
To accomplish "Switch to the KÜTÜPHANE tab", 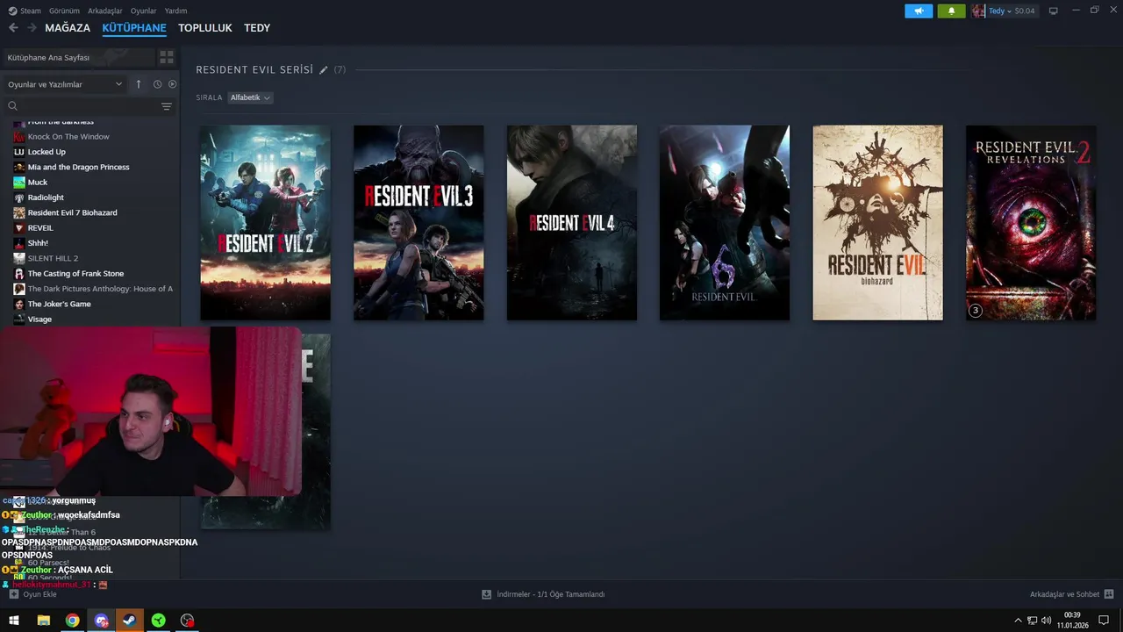I will [x=134, y=28].
